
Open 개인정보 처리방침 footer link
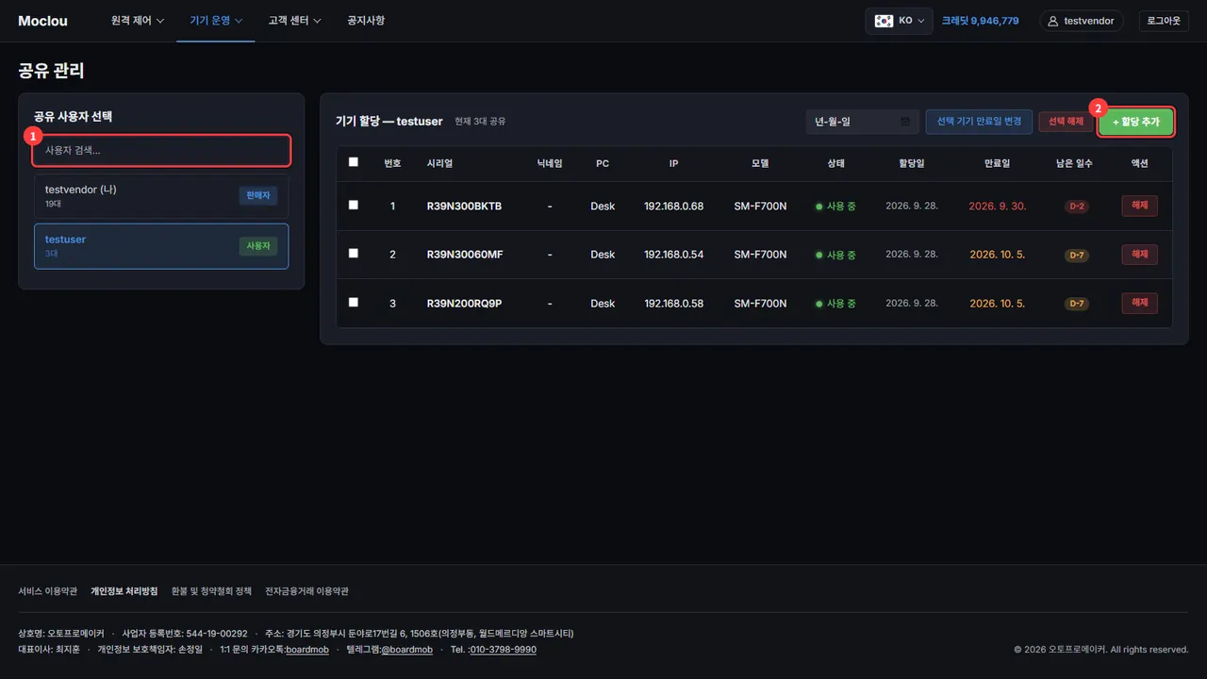pyautogui.click(x=124, y=591)
